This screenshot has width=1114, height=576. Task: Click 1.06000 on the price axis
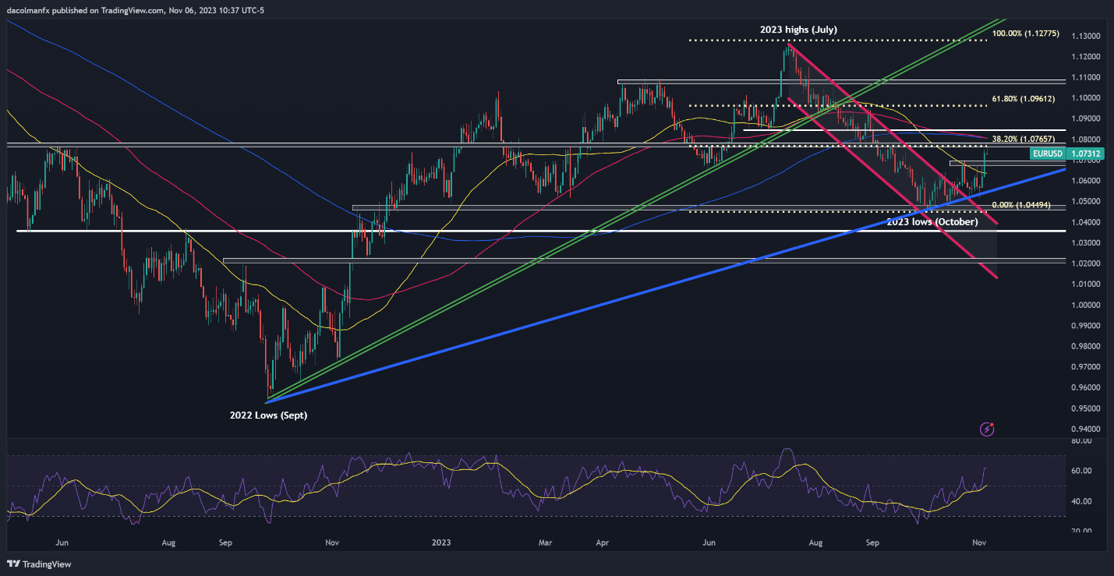(1087, 181)
